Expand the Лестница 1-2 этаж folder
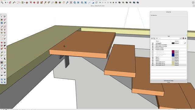Screen dimensions: 195x110 (x=155, y=45)
